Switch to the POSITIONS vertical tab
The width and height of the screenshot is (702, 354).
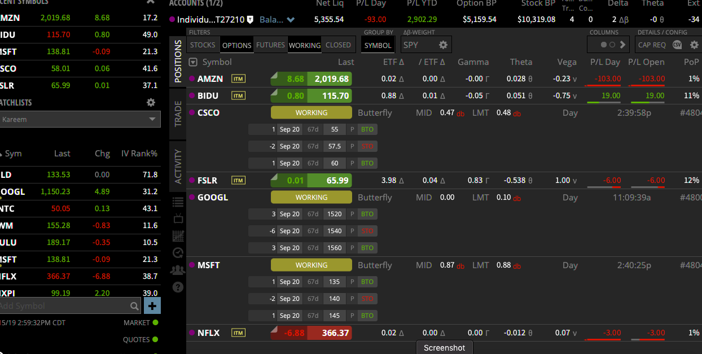(178, 62)
